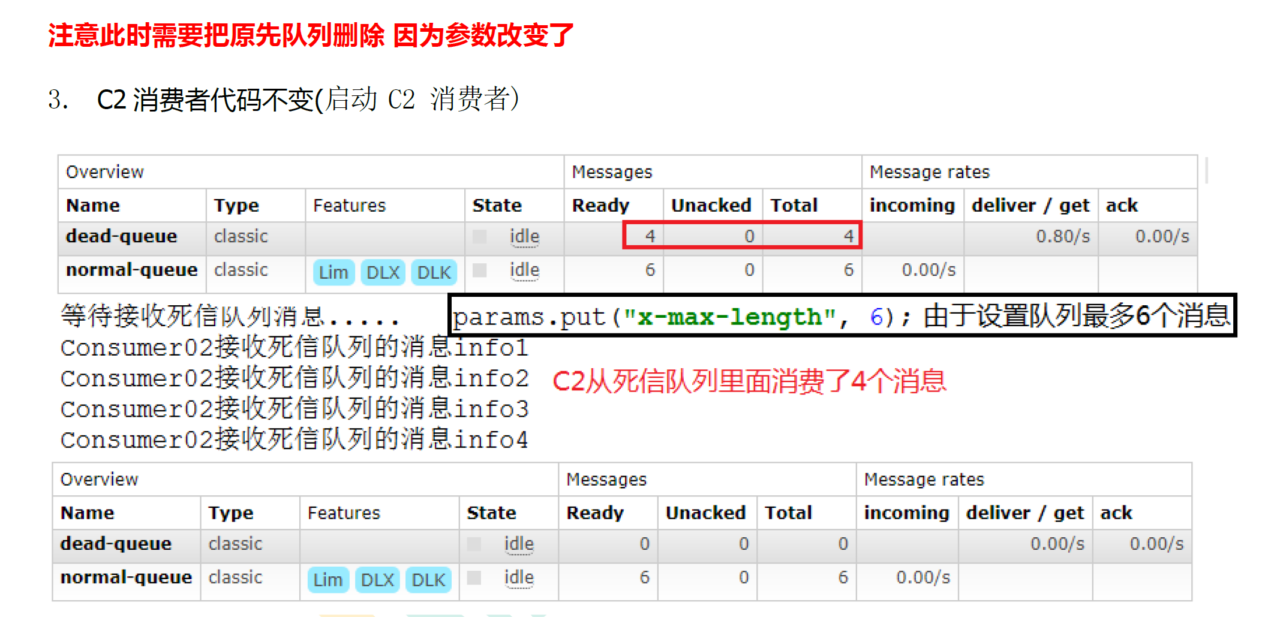Screen dimensions: 1265x617
Task: Click Message rates header in upper table
Action: (x=930, y=173)
